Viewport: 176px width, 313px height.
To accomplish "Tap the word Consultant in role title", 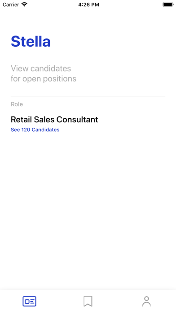I will pos(77,120).
